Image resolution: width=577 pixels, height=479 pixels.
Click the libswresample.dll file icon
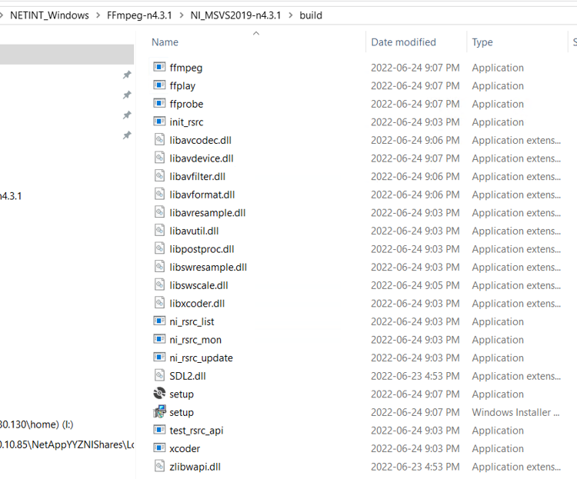click(x=159, y=267)
